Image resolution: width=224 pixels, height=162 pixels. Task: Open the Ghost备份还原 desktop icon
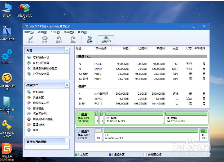pyautogui.click(x=7, y=81)
